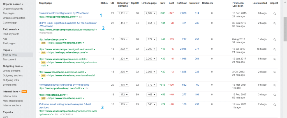The image size is (287, 118).
Task: Click inspect magnifier in the 8 Aug 2013 row
Action: (275, 39)
